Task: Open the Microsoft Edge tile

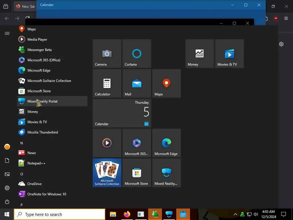Action: pyautogui.click(x=167, y=143)
